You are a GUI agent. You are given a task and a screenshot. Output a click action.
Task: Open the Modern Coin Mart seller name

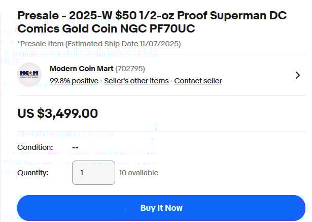point(81,69)
